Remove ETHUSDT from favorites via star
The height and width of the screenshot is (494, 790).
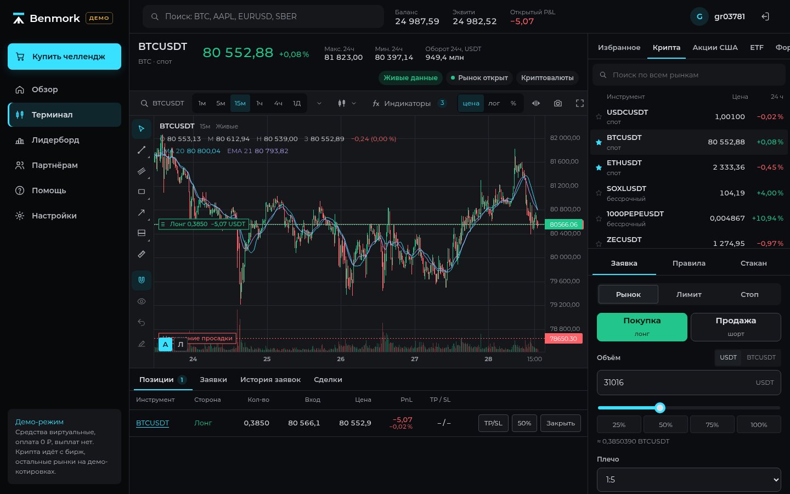coord(599,167)
